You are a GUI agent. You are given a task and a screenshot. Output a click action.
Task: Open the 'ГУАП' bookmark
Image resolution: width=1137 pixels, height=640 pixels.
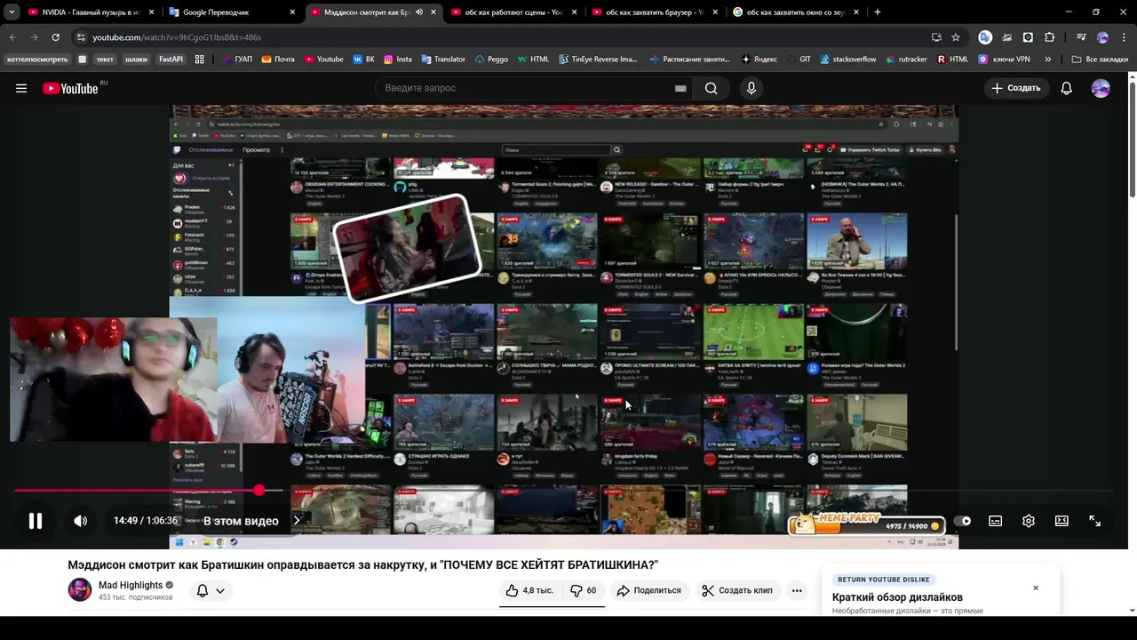pos(236,60)
